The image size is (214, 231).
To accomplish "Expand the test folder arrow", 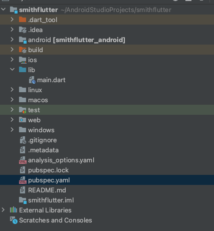I will 12,110.
